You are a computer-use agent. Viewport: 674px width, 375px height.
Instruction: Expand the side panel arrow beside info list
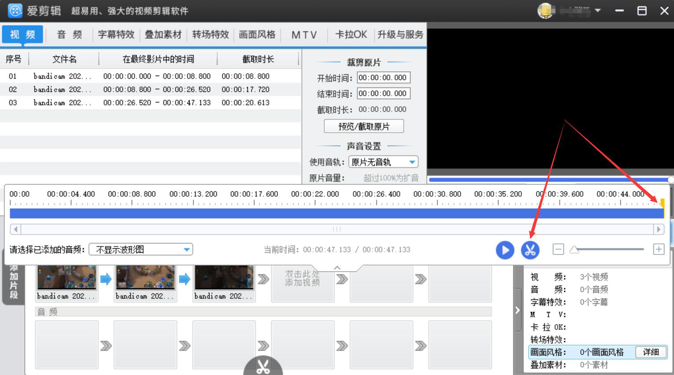tap(518, 310)
